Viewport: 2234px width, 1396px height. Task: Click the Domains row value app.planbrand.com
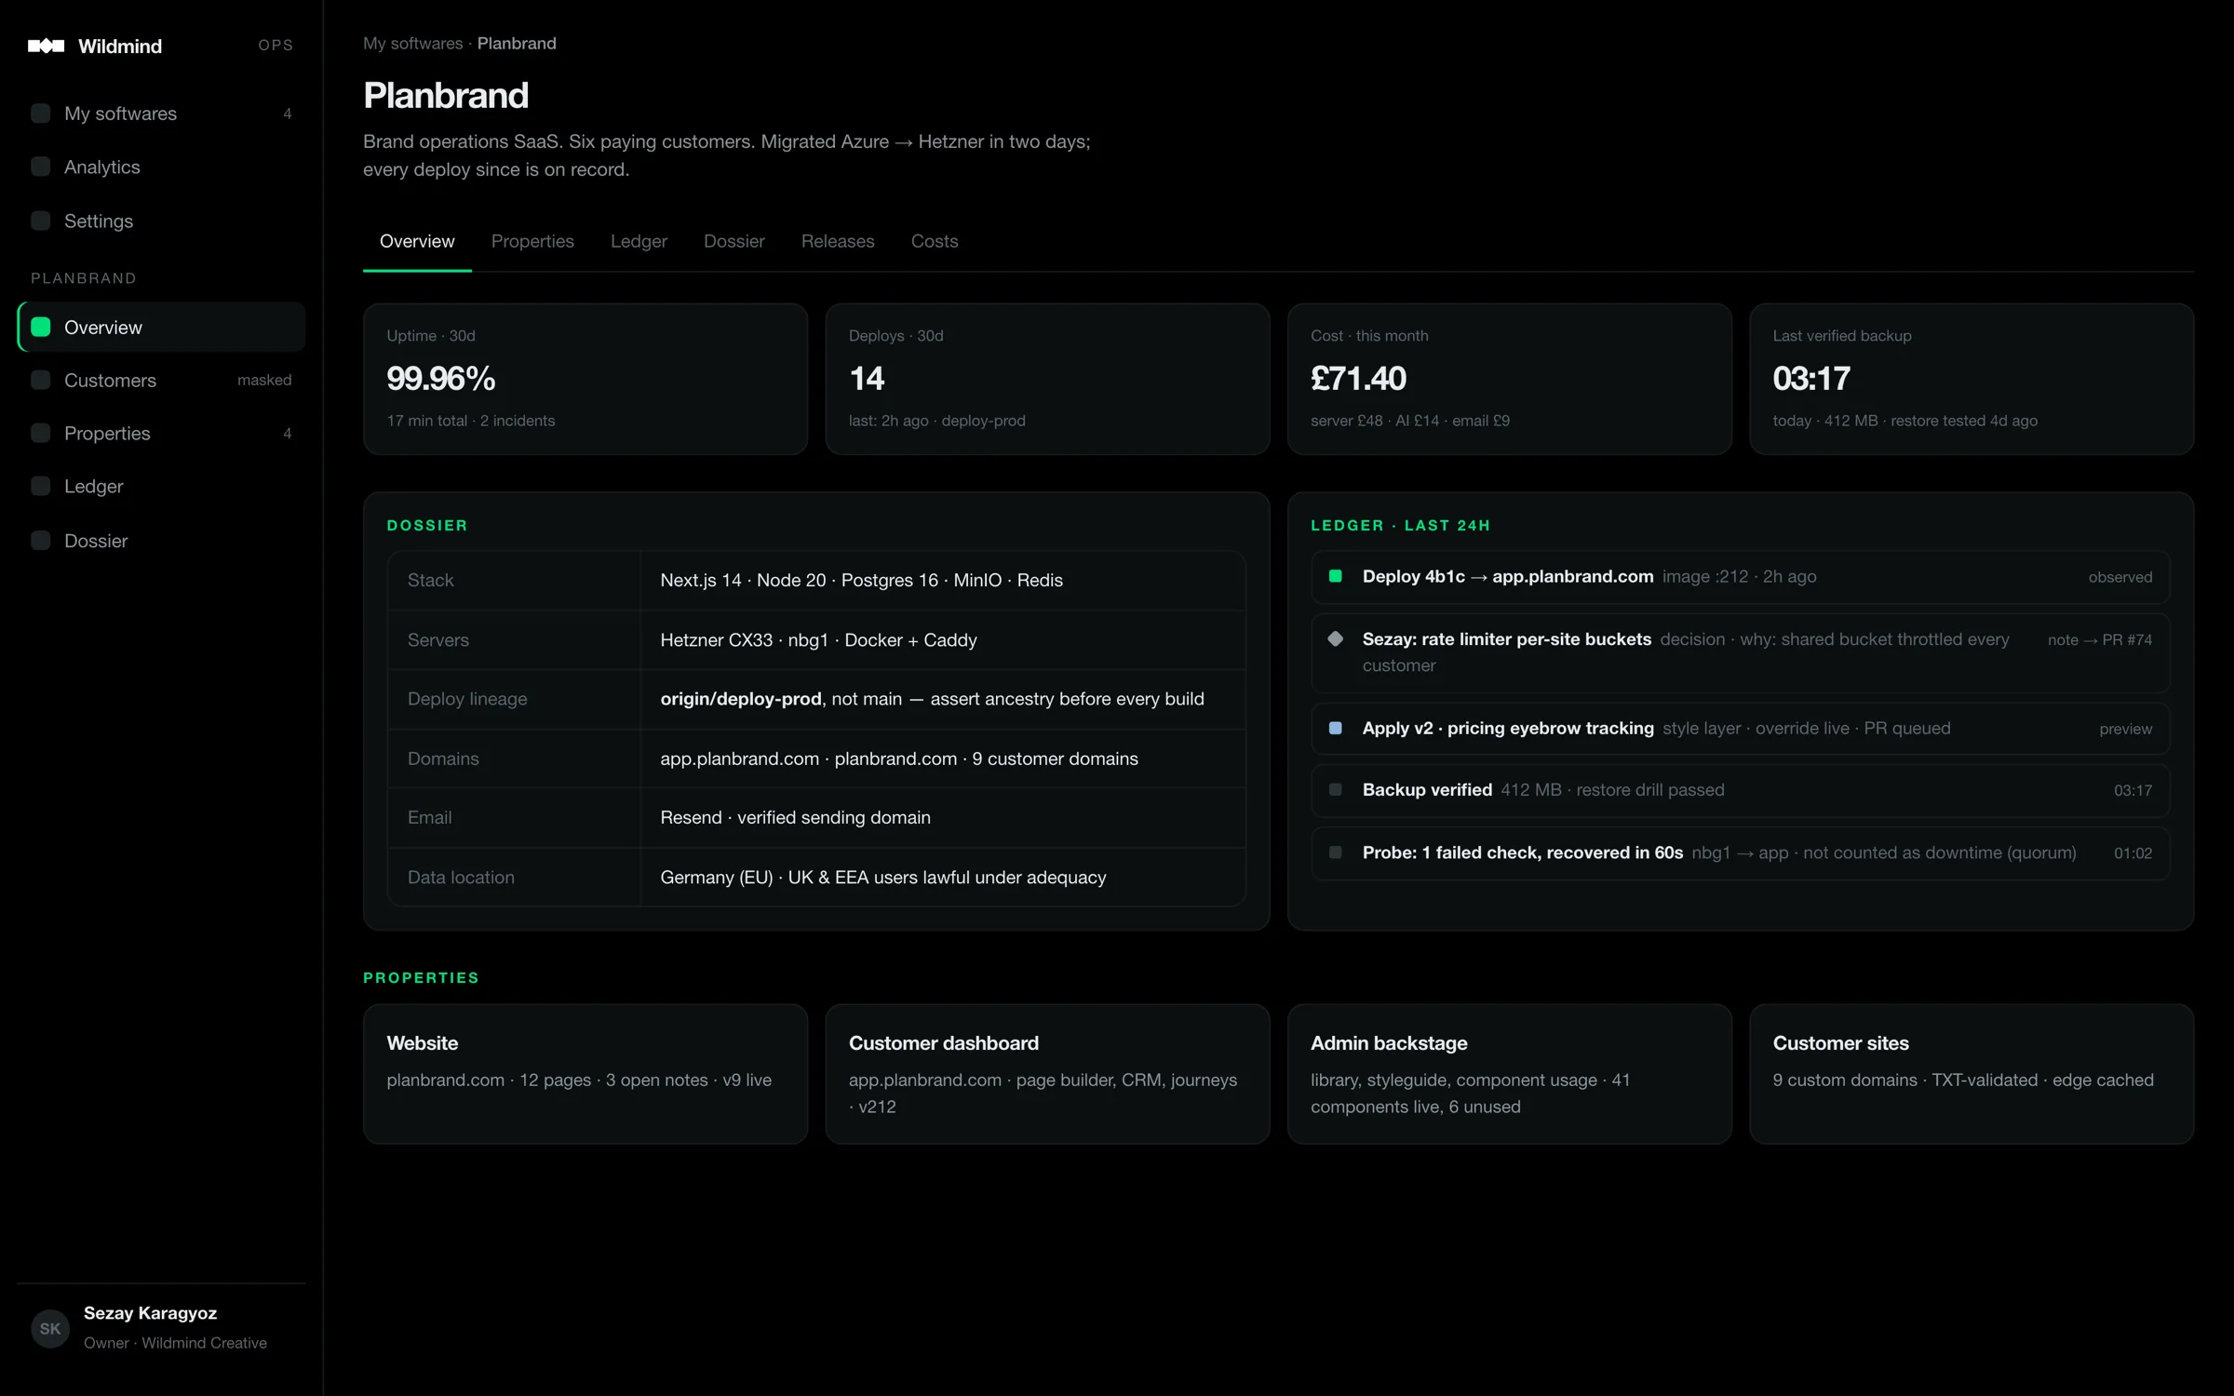tap(739, 758)
